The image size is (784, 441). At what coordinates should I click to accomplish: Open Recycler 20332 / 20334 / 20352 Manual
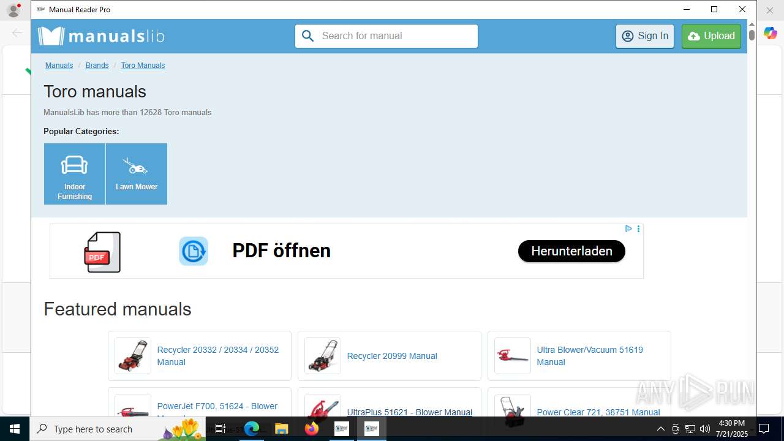point(218,356)
